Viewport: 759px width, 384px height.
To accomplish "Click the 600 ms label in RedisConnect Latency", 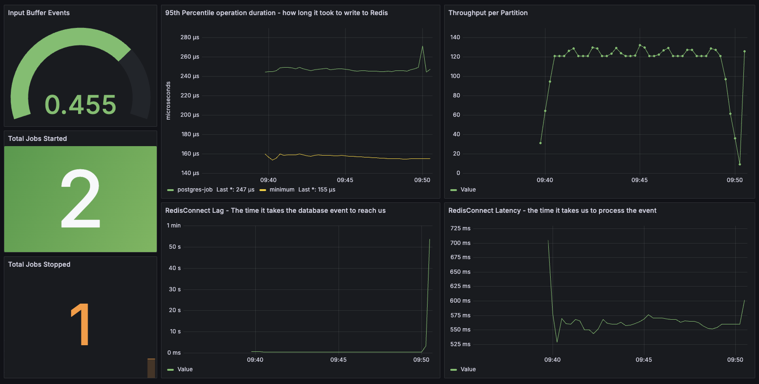I will (x=460, y=301).
